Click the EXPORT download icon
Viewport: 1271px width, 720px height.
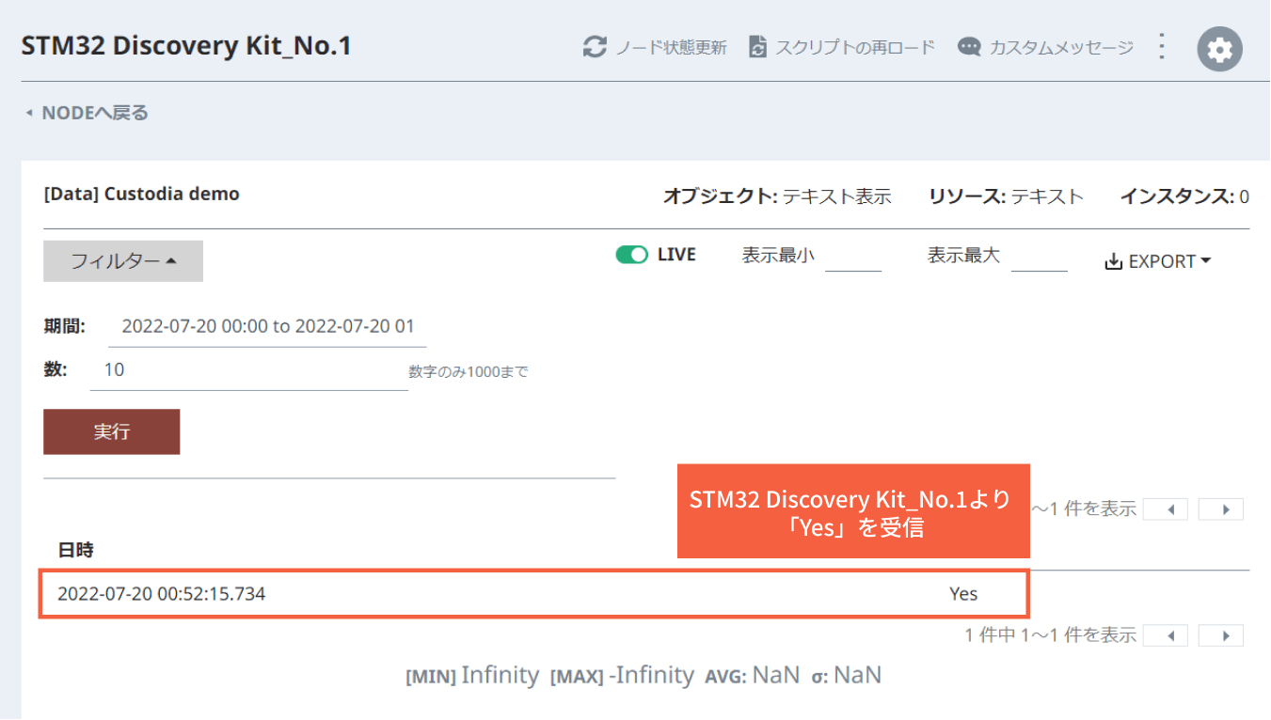1114,261
